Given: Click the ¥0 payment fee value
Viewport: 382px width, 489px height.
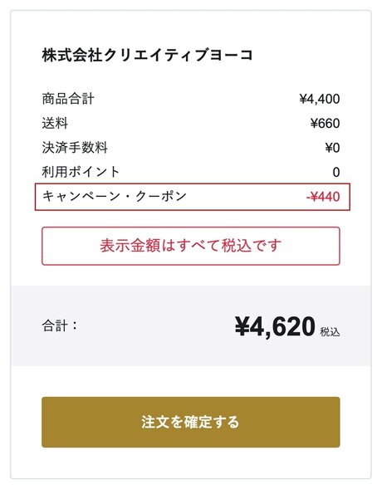Looking at the screenshot, I should tap(332, 148).
